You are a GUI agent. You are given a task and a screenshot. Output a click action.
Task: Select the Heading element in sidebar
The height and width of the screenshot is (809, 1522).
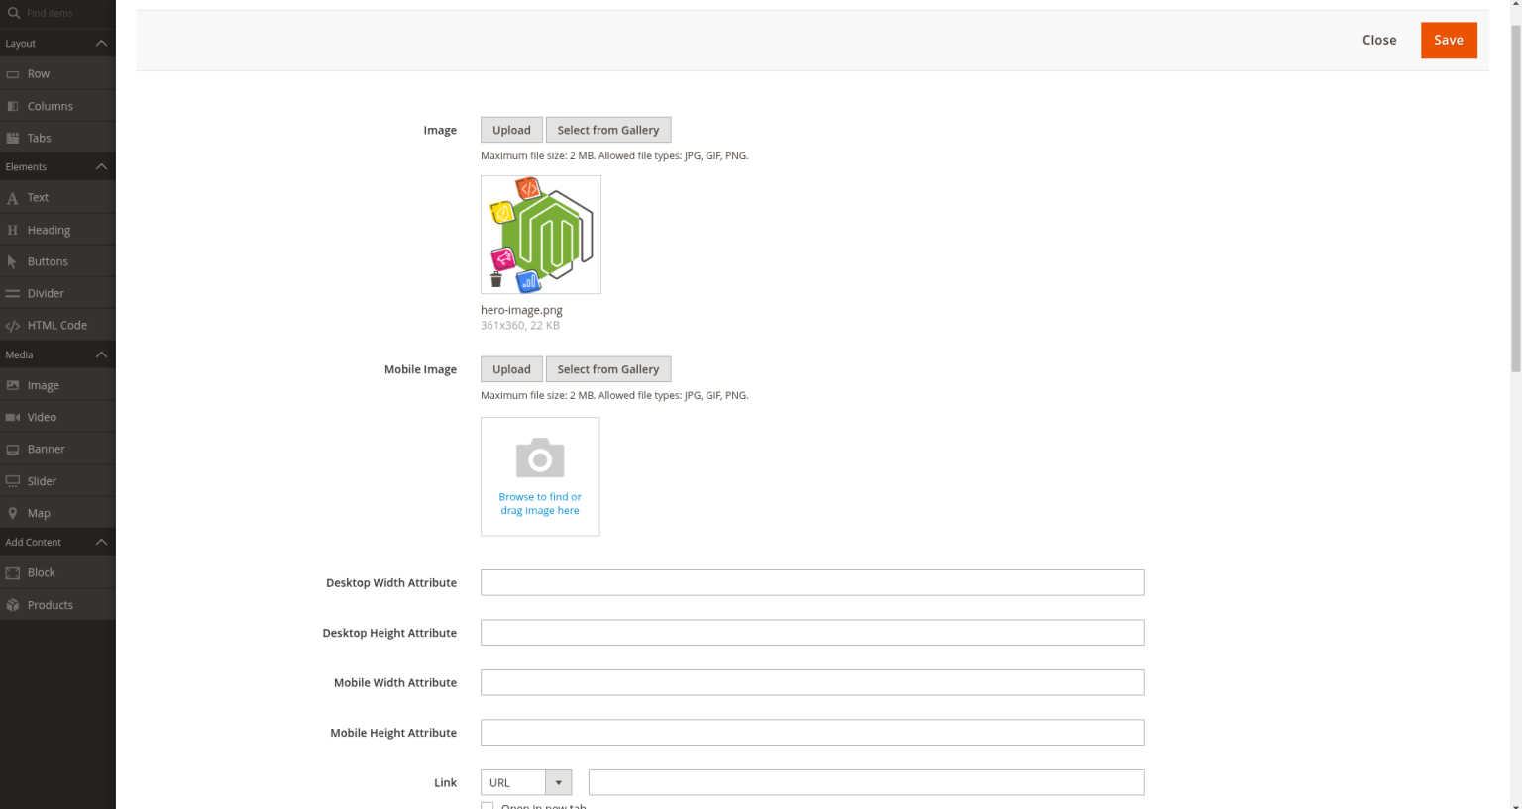point(50,229)
